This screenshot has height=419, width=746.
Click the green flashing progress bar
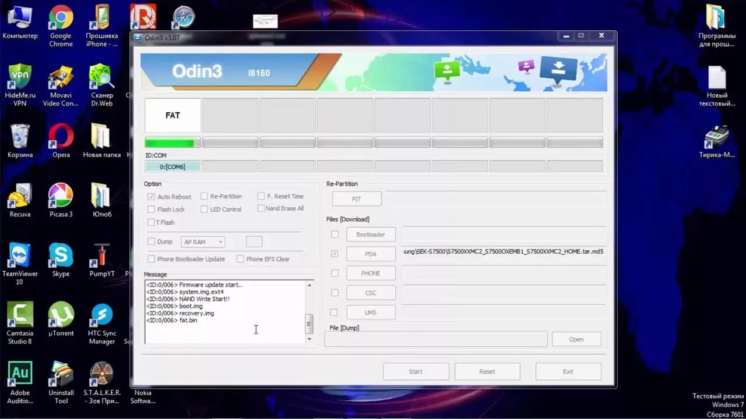click(x=173, y=143)
